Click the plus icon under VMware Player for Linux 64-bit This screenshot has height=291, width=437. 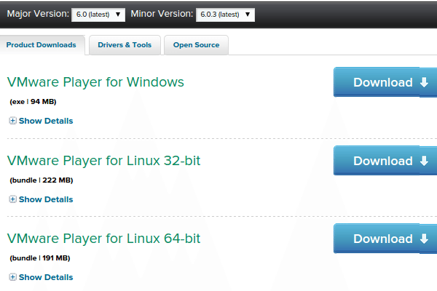tap(12, 277)
